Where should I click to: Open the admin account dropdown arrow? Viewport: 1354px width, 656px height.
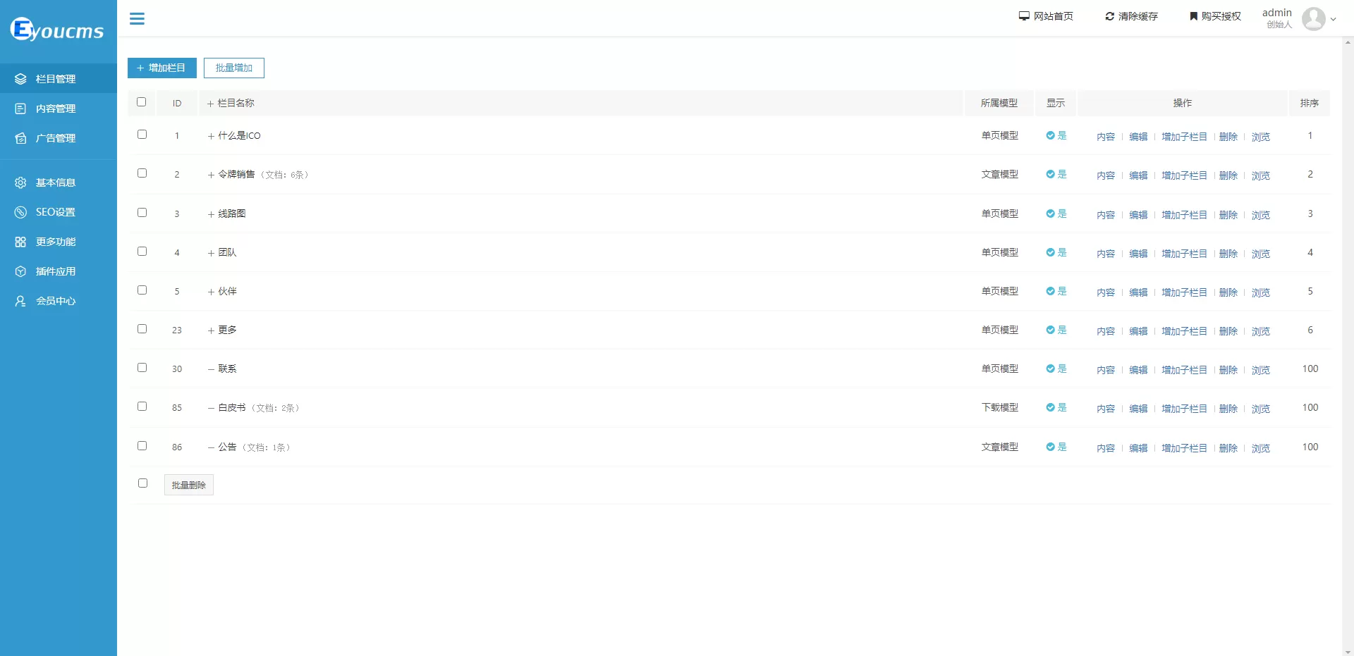click(1333, 20)
